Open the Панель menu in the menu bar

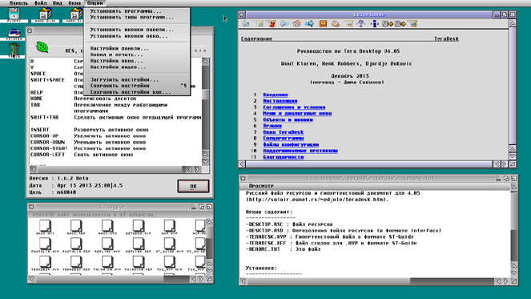pyautogui.click(x=18, y=3)
